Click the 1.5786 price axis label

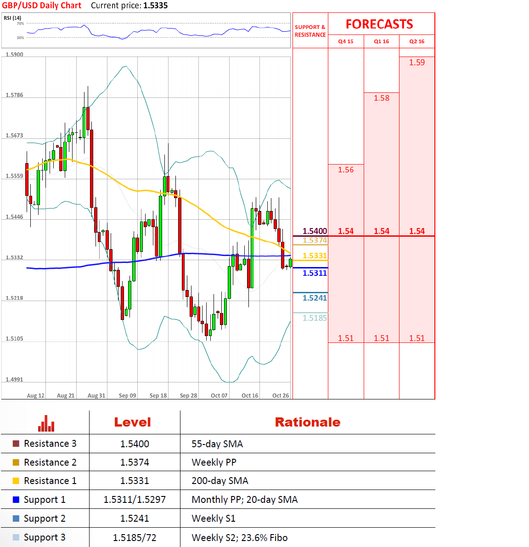pos(14,95)
